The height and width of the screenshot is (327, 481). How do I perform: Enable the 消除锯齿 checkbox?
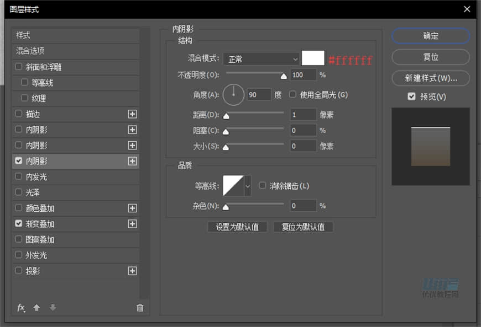point(262,186)
